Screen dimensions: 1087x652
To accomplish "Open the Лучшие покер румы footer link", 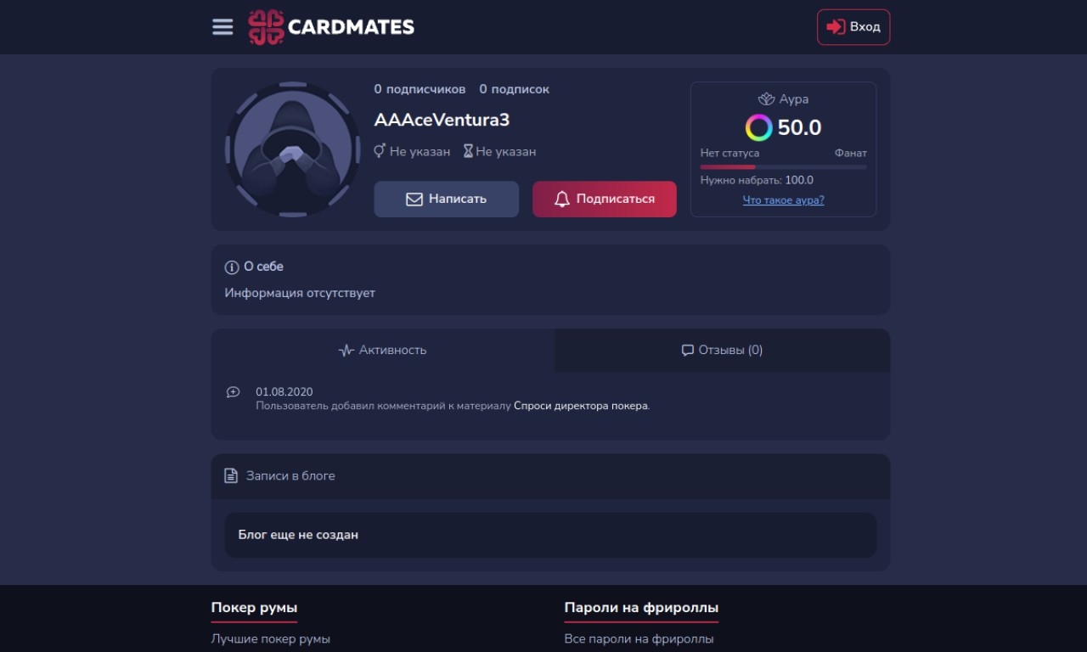I will (x=271, y=638).
